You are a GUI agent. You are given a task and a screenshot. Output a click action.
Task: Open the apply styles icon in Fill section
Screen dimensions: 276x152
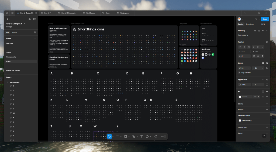pyautogui.click(x=263, y=91)
